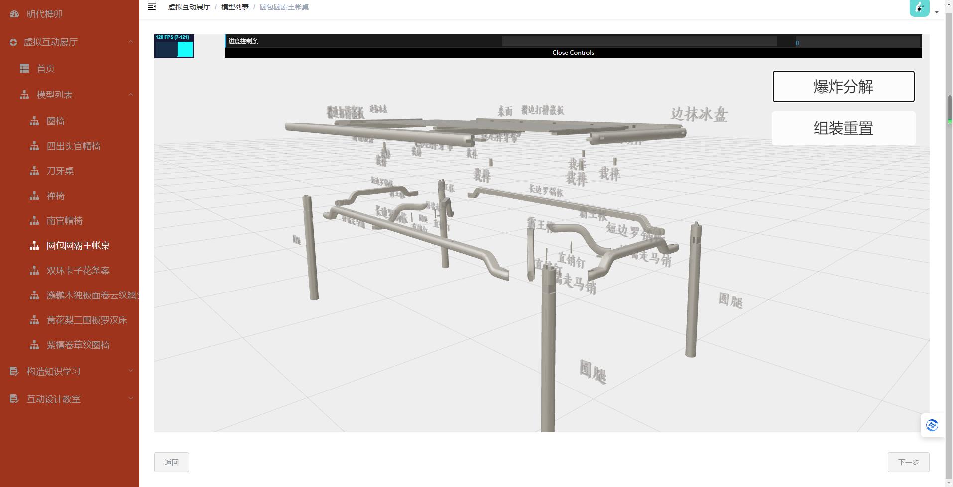
Task: Click the user avatar in top right
Action: pos(919,8)
